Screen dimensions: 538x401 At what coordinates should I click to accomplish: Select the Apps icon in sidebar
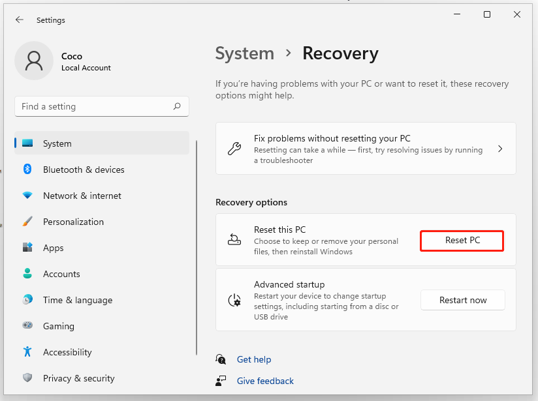27,248
